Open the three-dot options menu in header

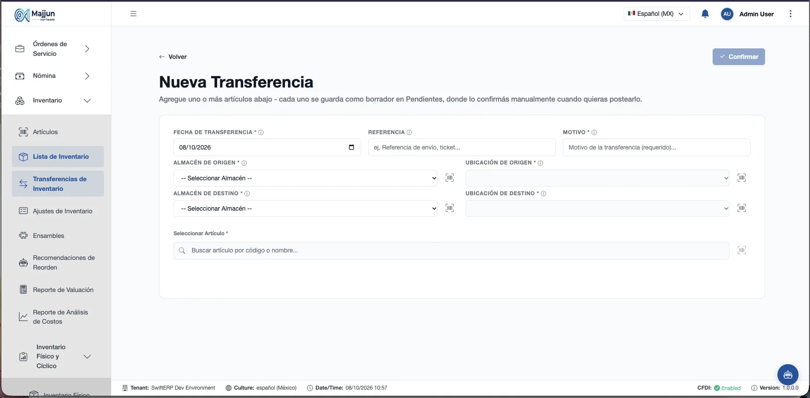pyautogui.click(x=791, y=14)
